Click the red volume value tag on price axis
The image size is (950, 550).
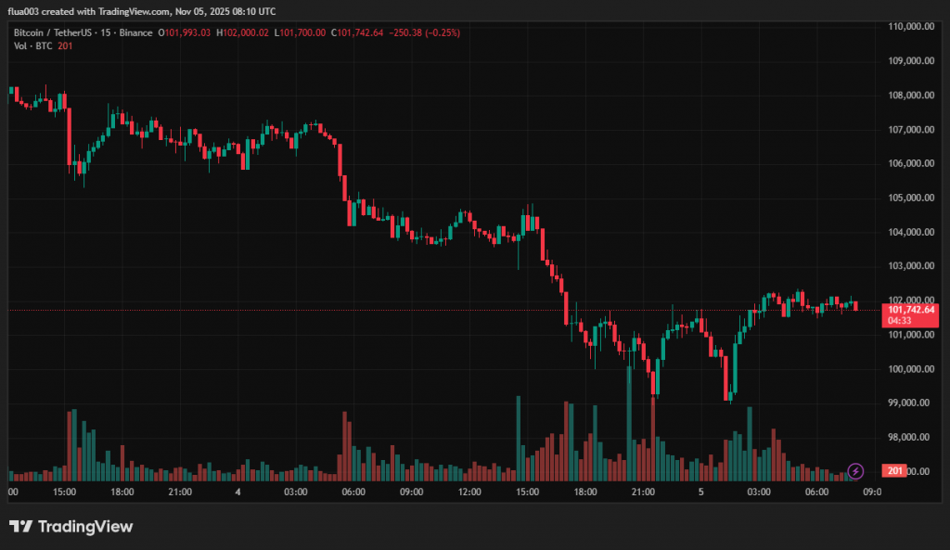[895, 471]
